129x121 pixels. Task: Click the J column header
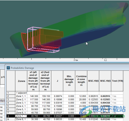(57, 81)
